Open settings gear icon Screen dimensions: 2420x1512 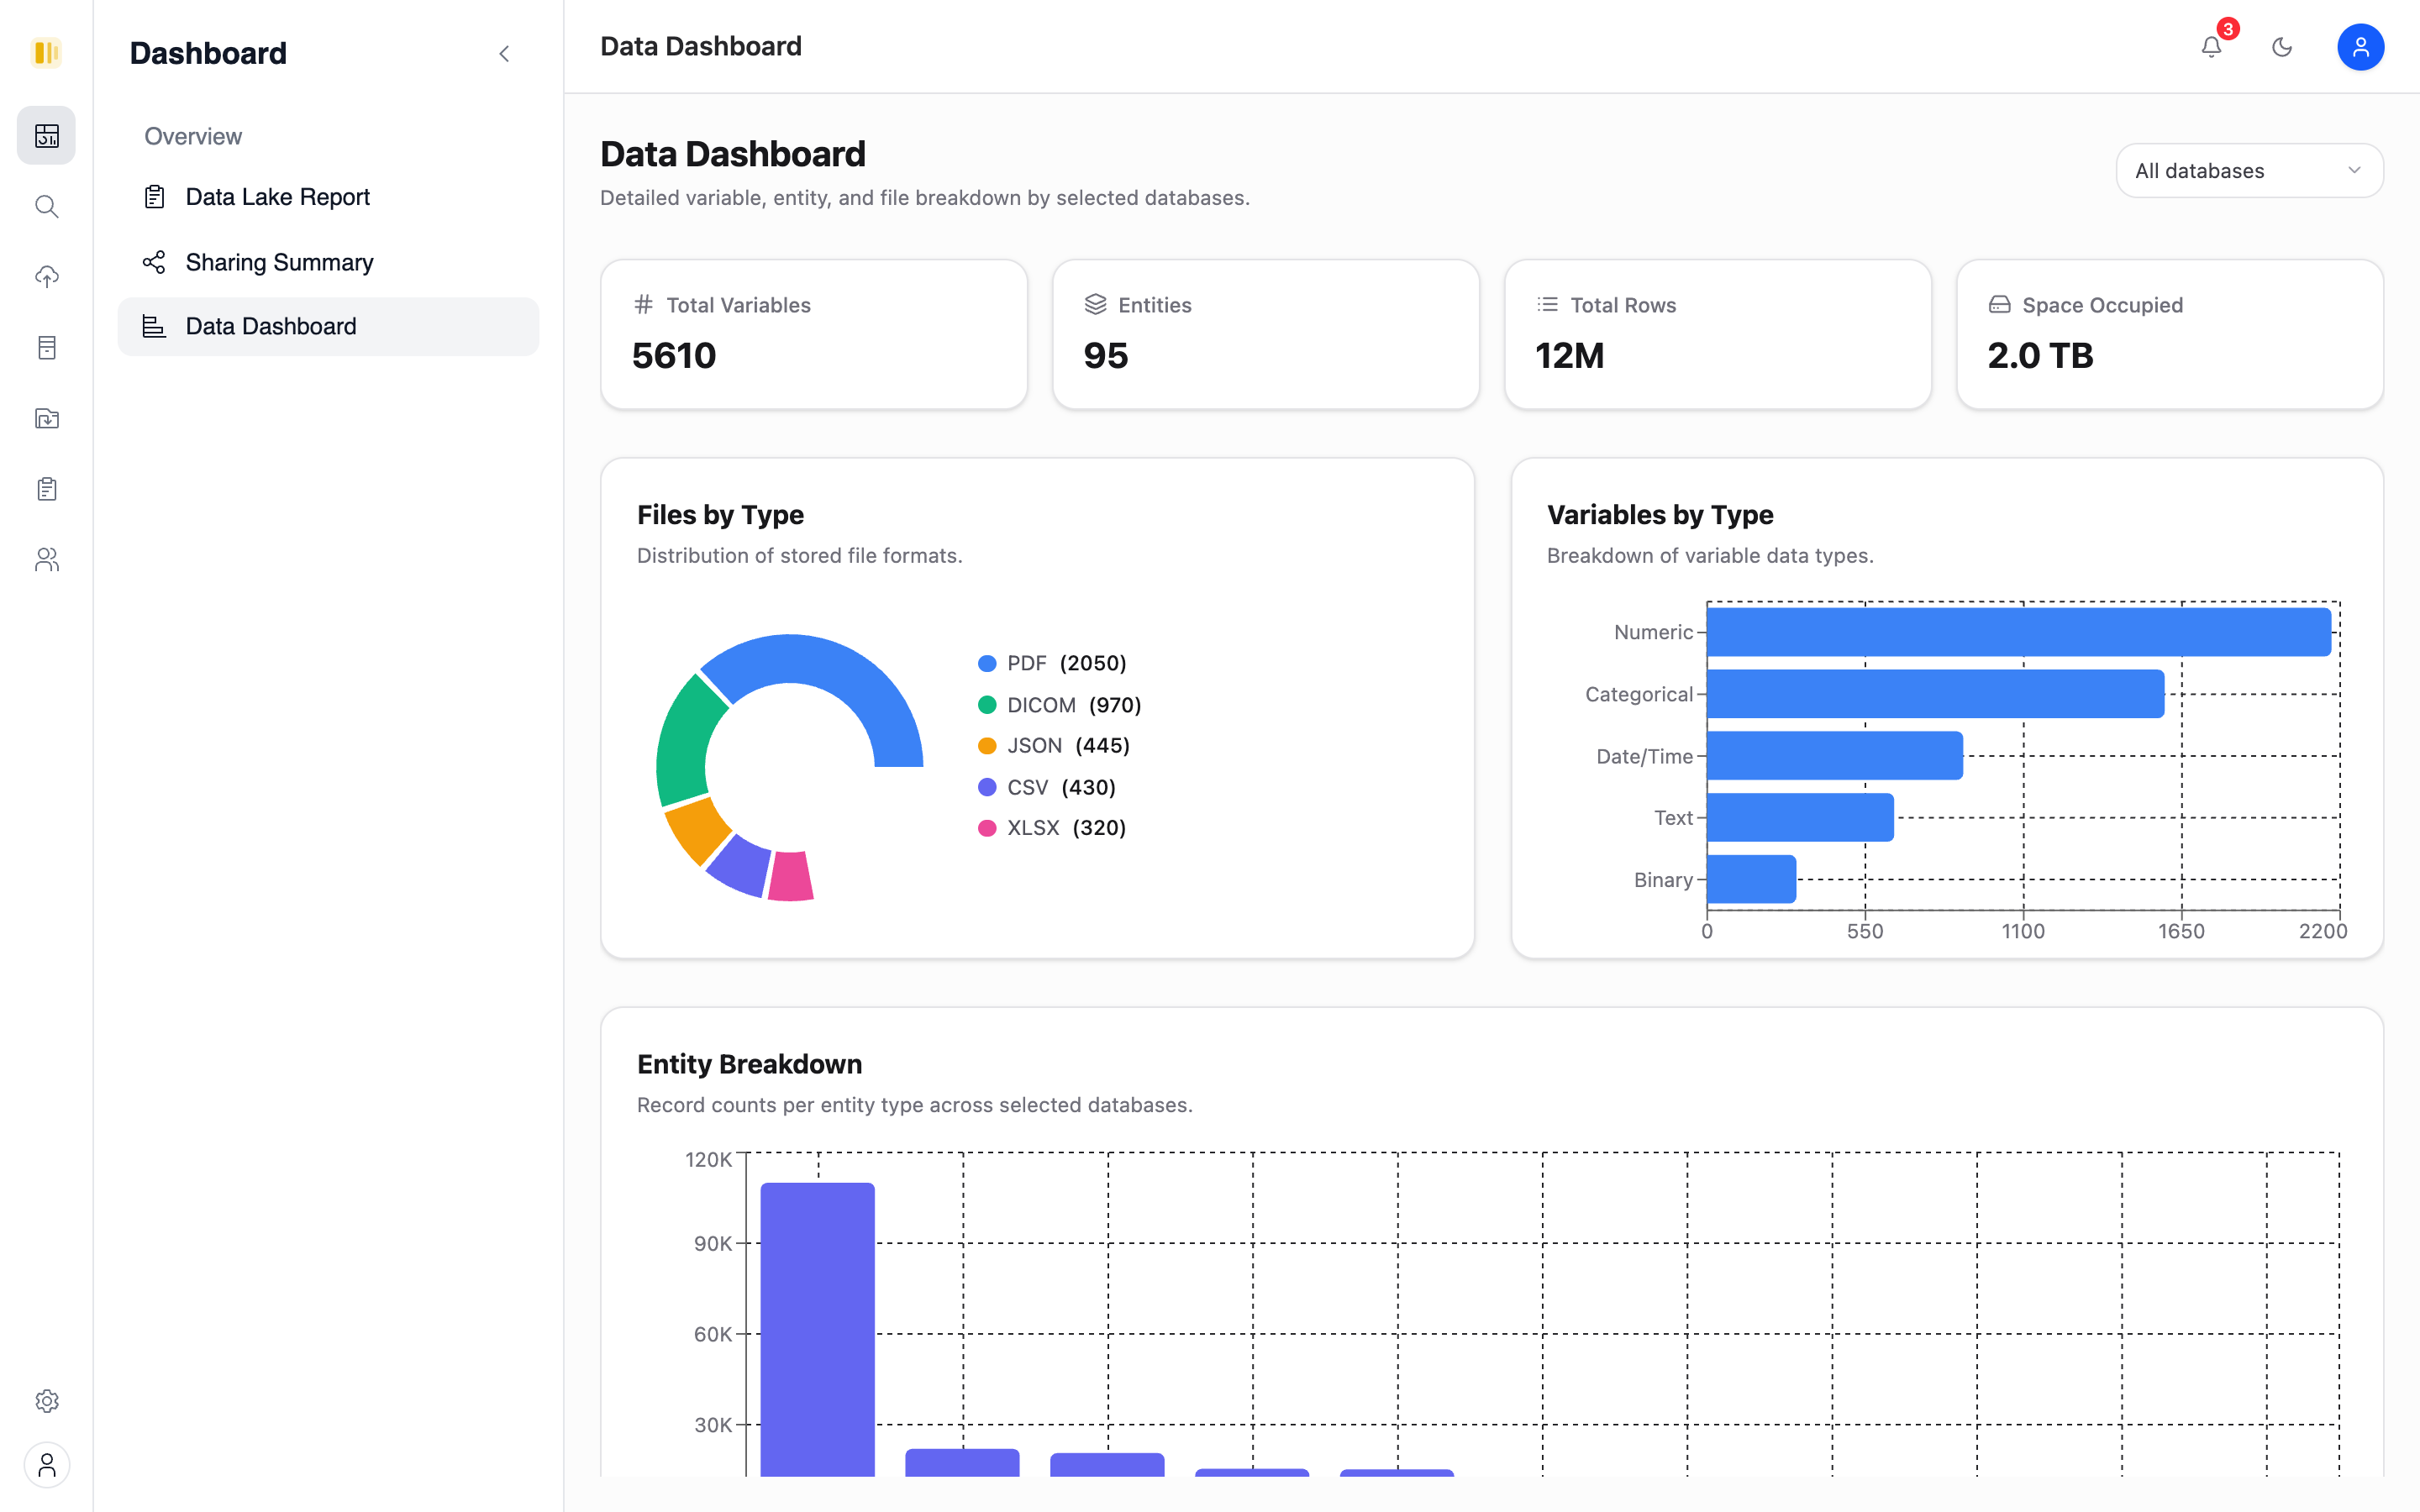[46, 1401]
